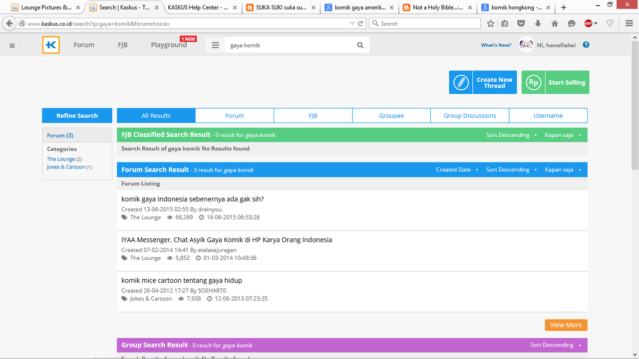639x359 pixels.
Task: Bookmark this page with the star icon
Action: click(x=491, y=23)
